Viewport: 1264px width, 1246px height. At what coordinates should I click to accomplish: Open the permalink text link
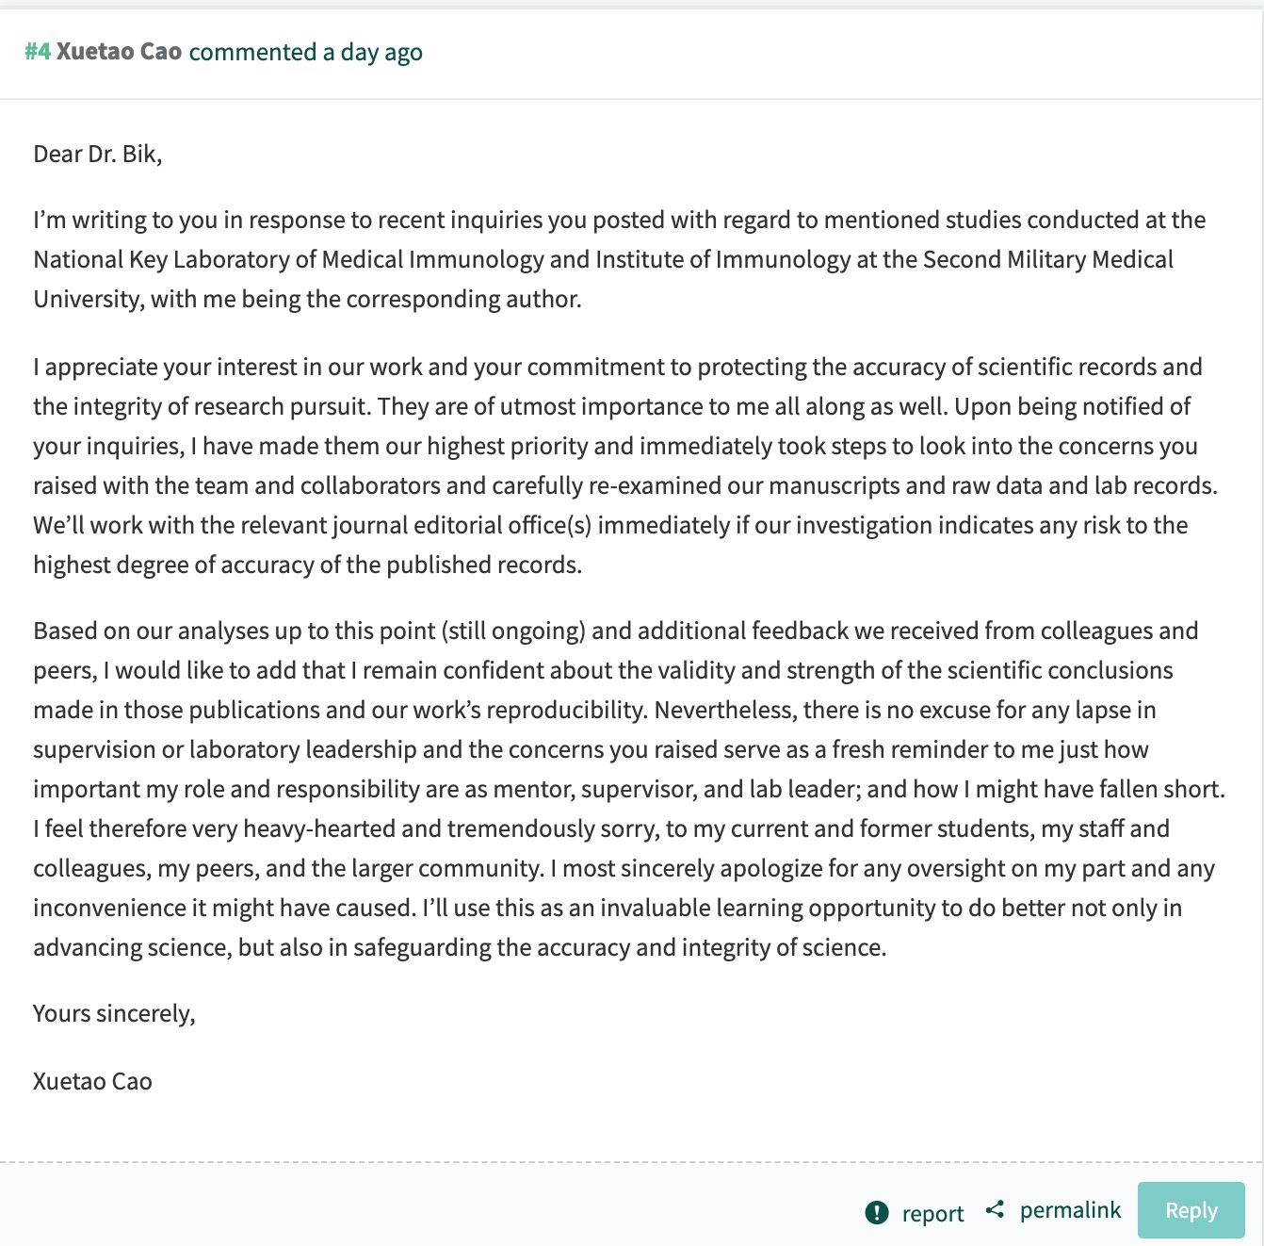pyautogui.click(x=1070, y=1210)
